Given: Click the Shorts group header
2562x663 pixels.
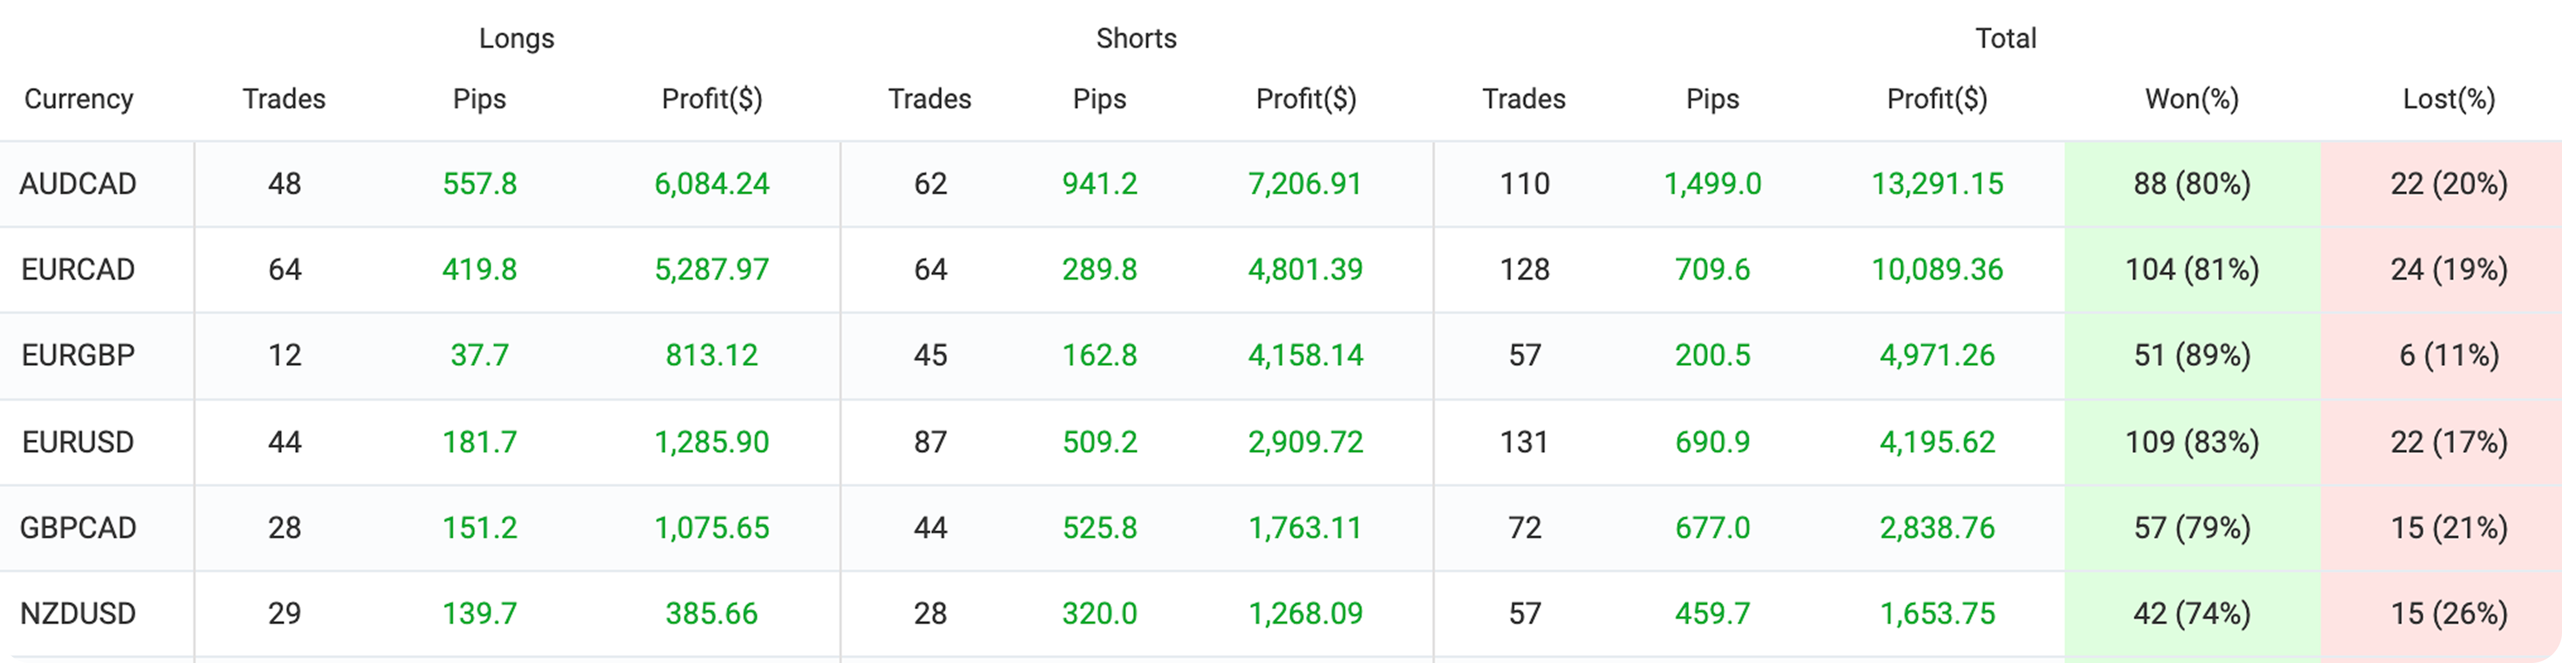Looking at the screenshot, I should click(x=1136, y=38).
